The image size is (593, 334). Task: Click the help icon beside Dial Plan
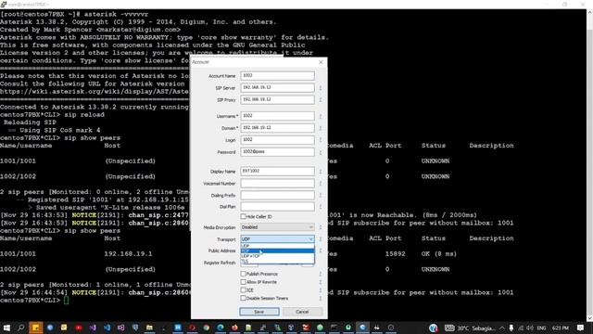(321, 207)
